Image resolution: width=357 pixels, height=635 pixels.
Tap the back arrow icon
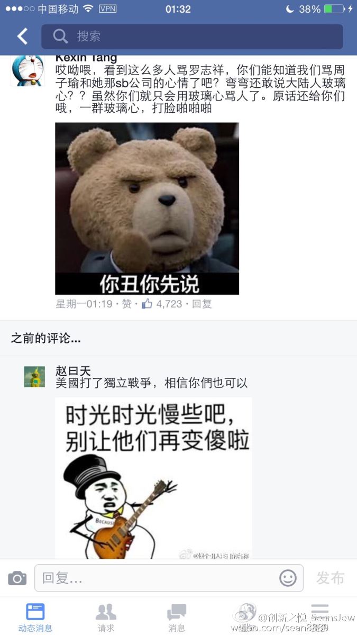tap(22, 36)
